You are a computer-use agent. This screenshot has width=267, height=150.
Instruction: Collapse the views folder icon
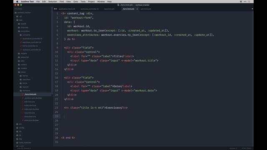point(19,72)
